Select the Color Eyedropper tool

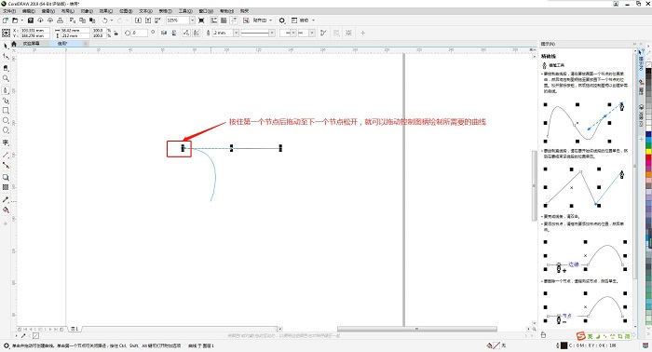tap(6, 199)
